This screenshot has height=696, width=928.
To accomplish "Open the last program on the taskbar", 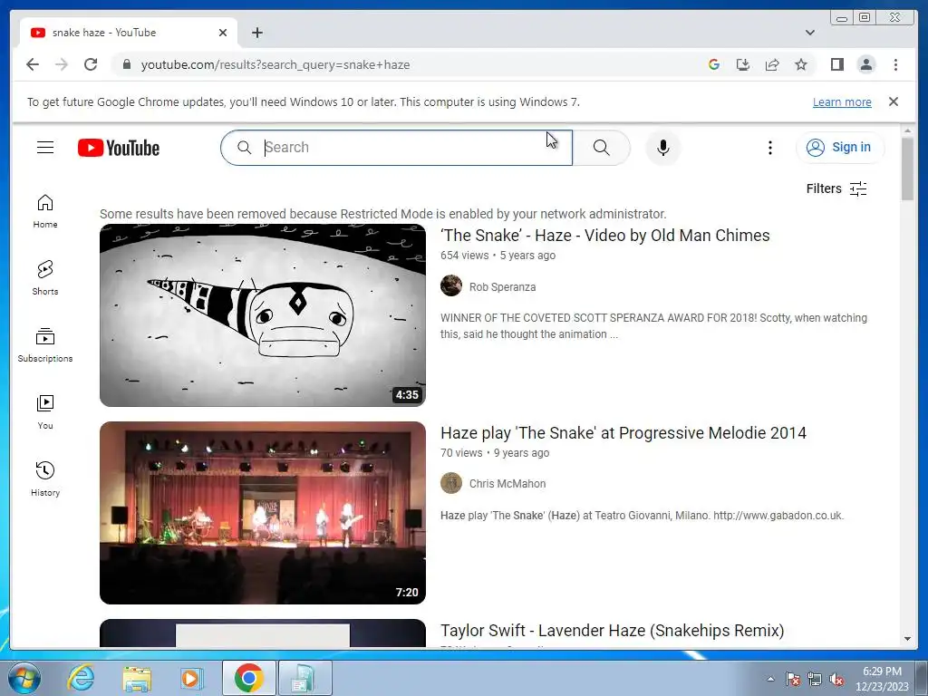I will (x=304, y=678).
